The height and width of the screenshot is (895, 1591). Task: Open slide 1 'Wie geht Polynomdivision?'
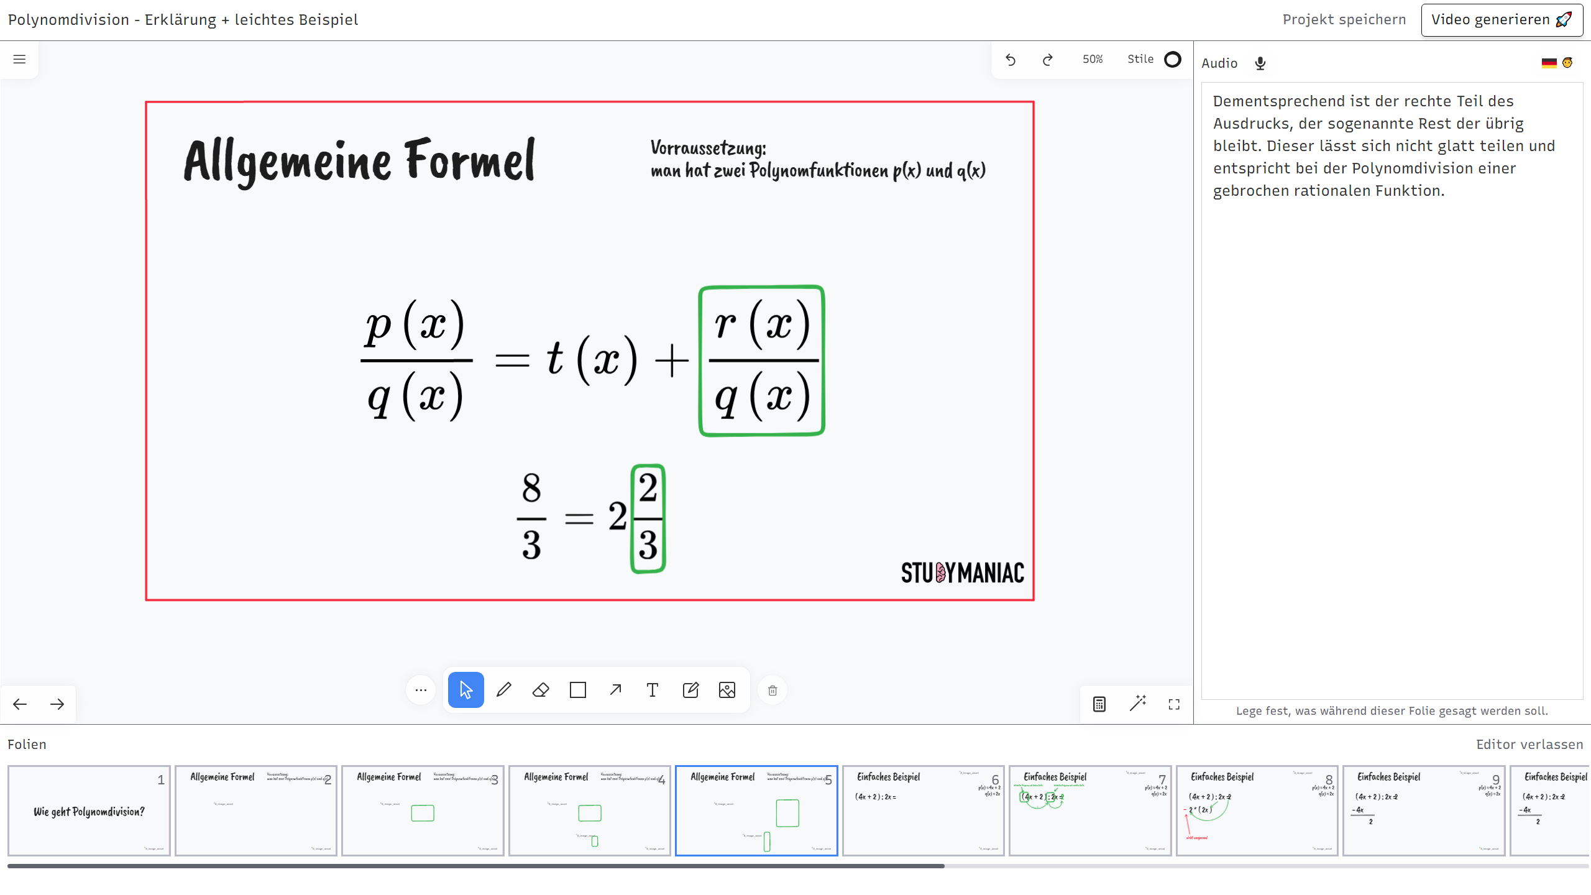coord(89,810)
